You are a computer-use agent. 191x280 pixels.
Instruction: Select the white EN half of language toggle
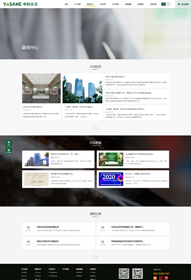[168, 4]
